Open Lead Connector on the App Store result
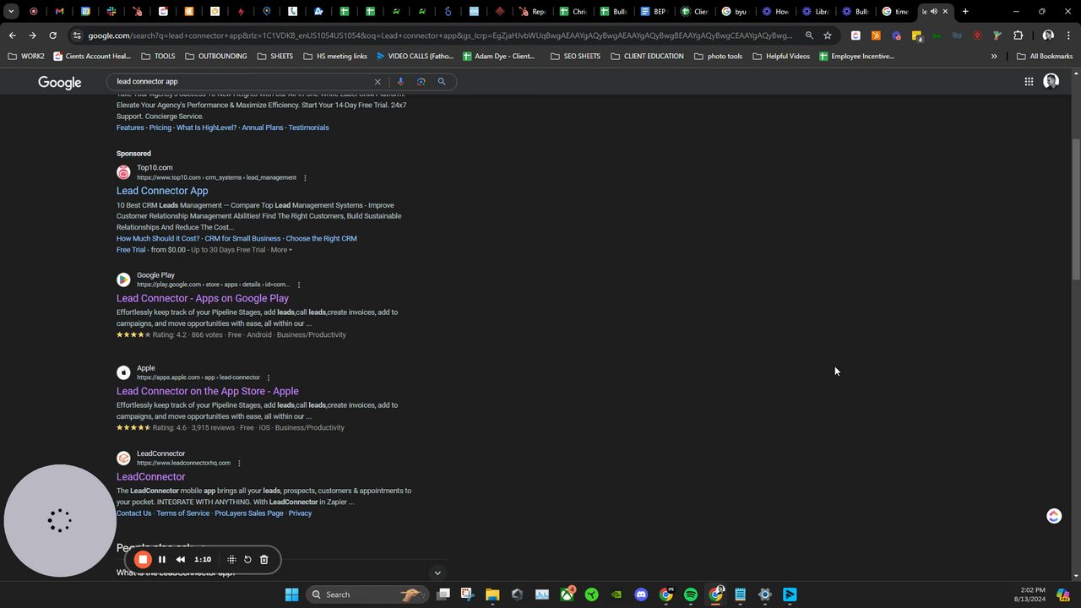Screen dimensions: 1081x608 click(208, 391)
